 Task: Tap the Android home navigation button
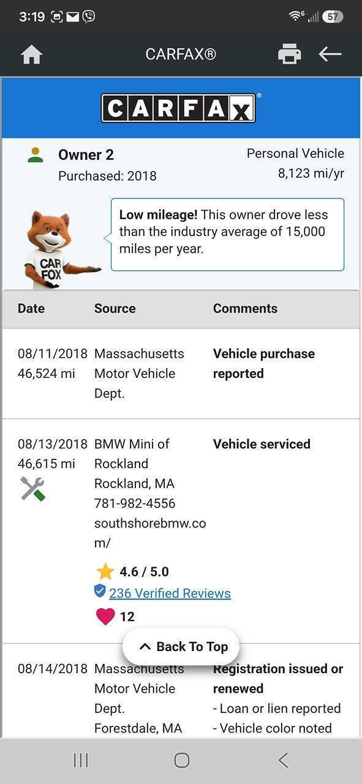[x=181, y=760]
